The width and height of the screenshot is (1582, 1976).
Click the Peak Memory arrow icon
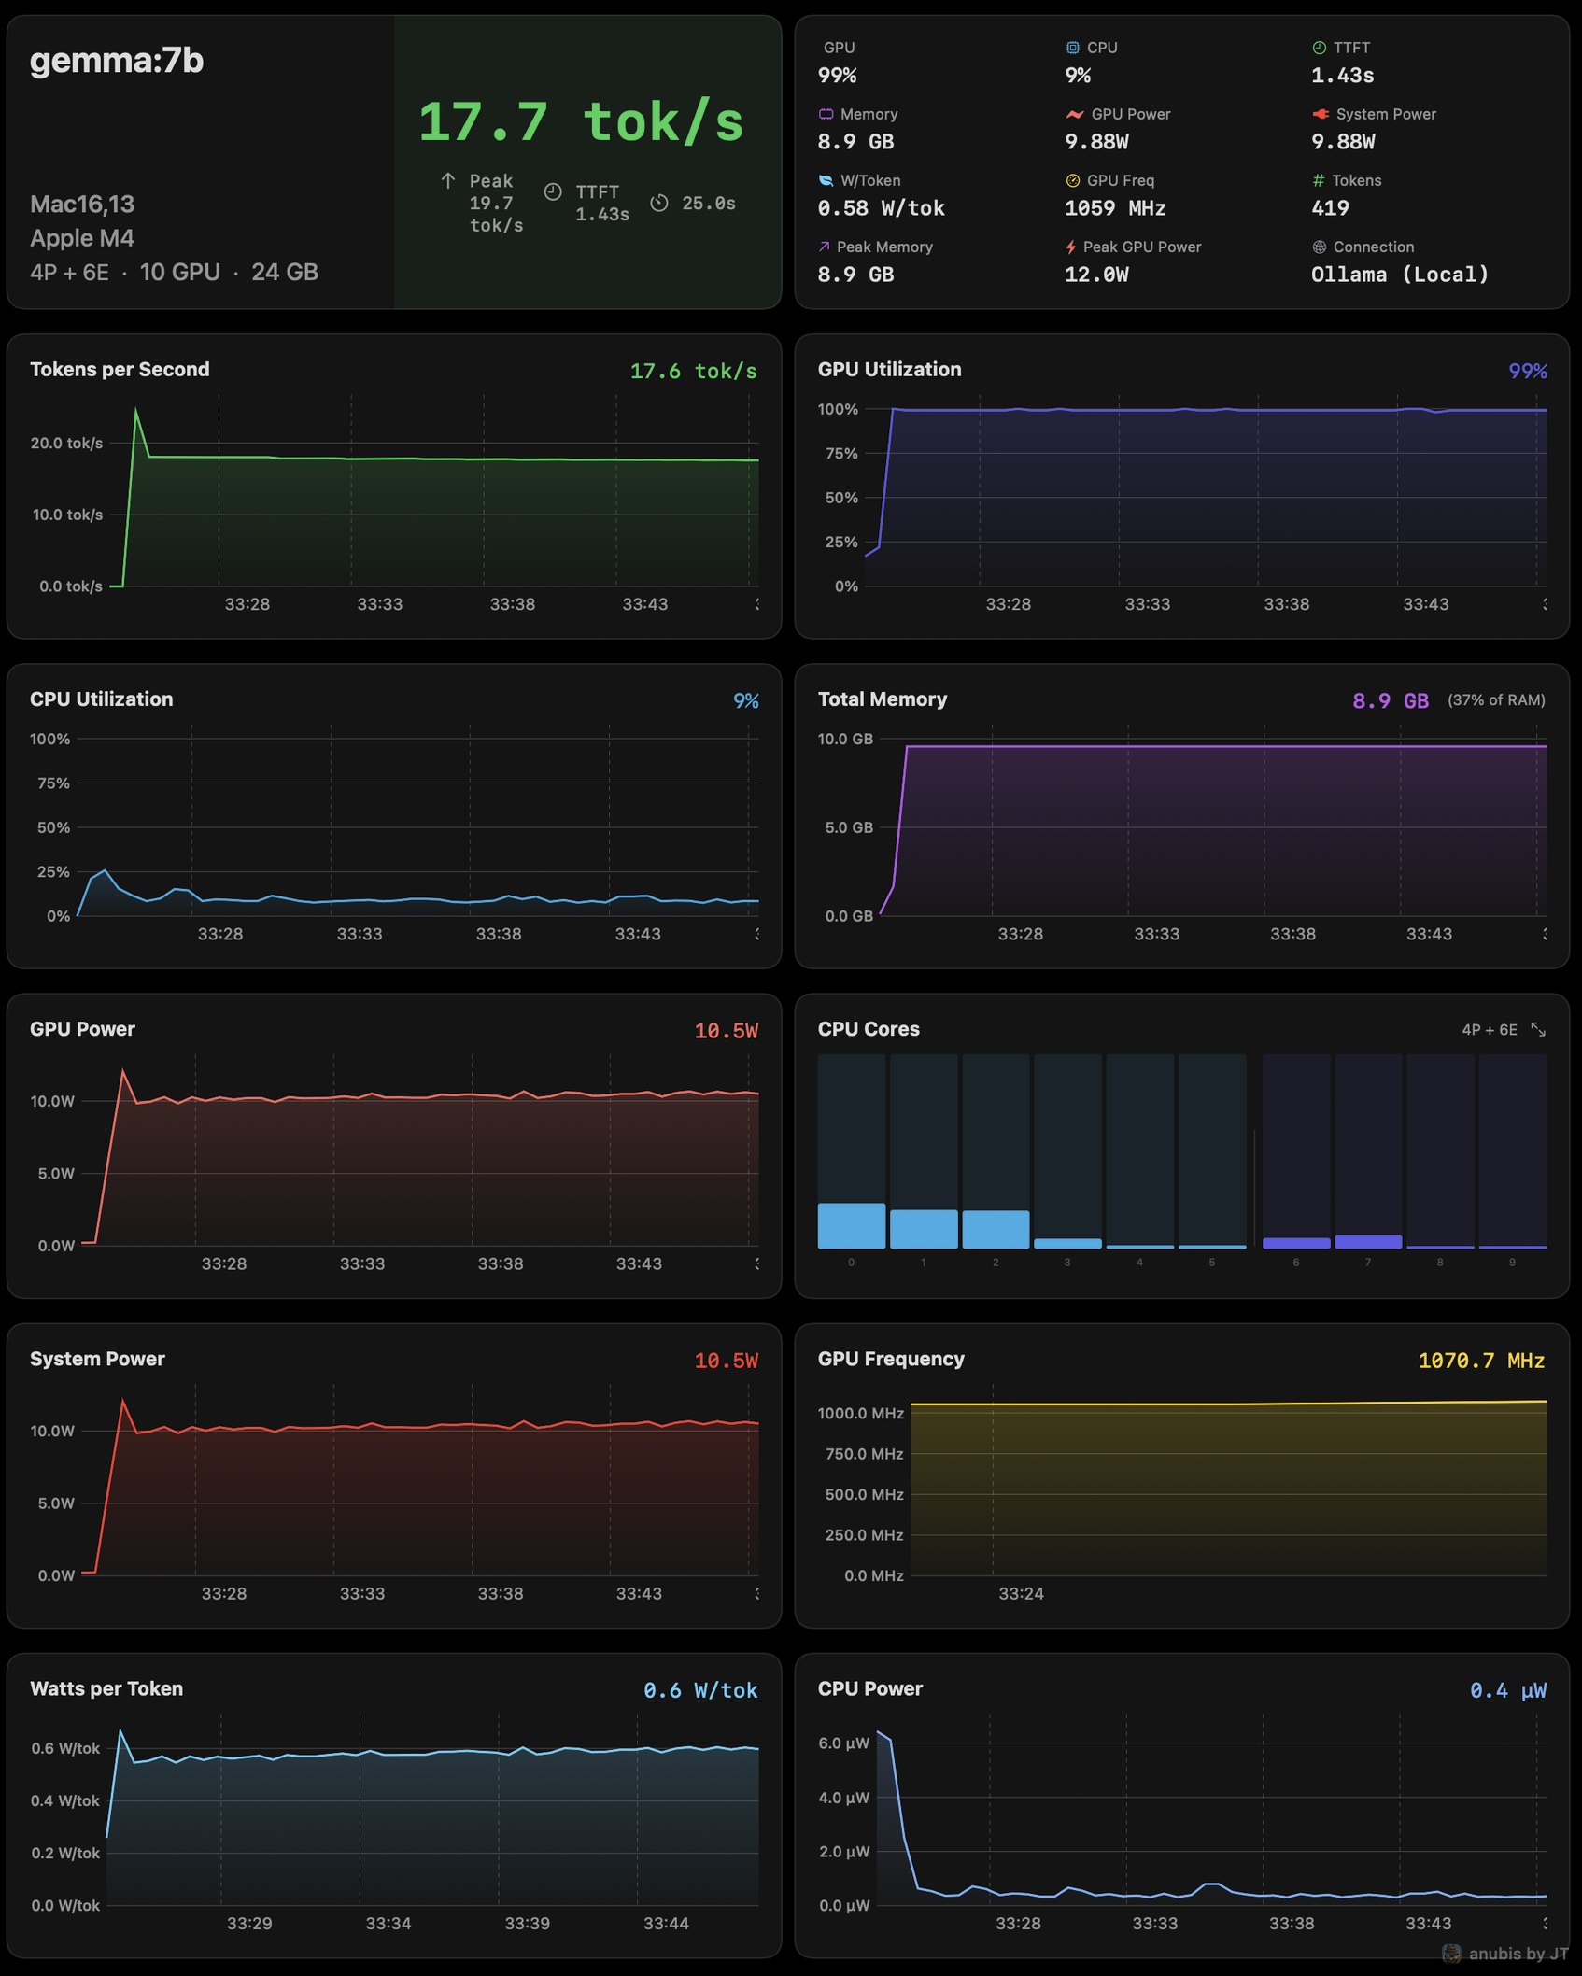pos(824,247)
